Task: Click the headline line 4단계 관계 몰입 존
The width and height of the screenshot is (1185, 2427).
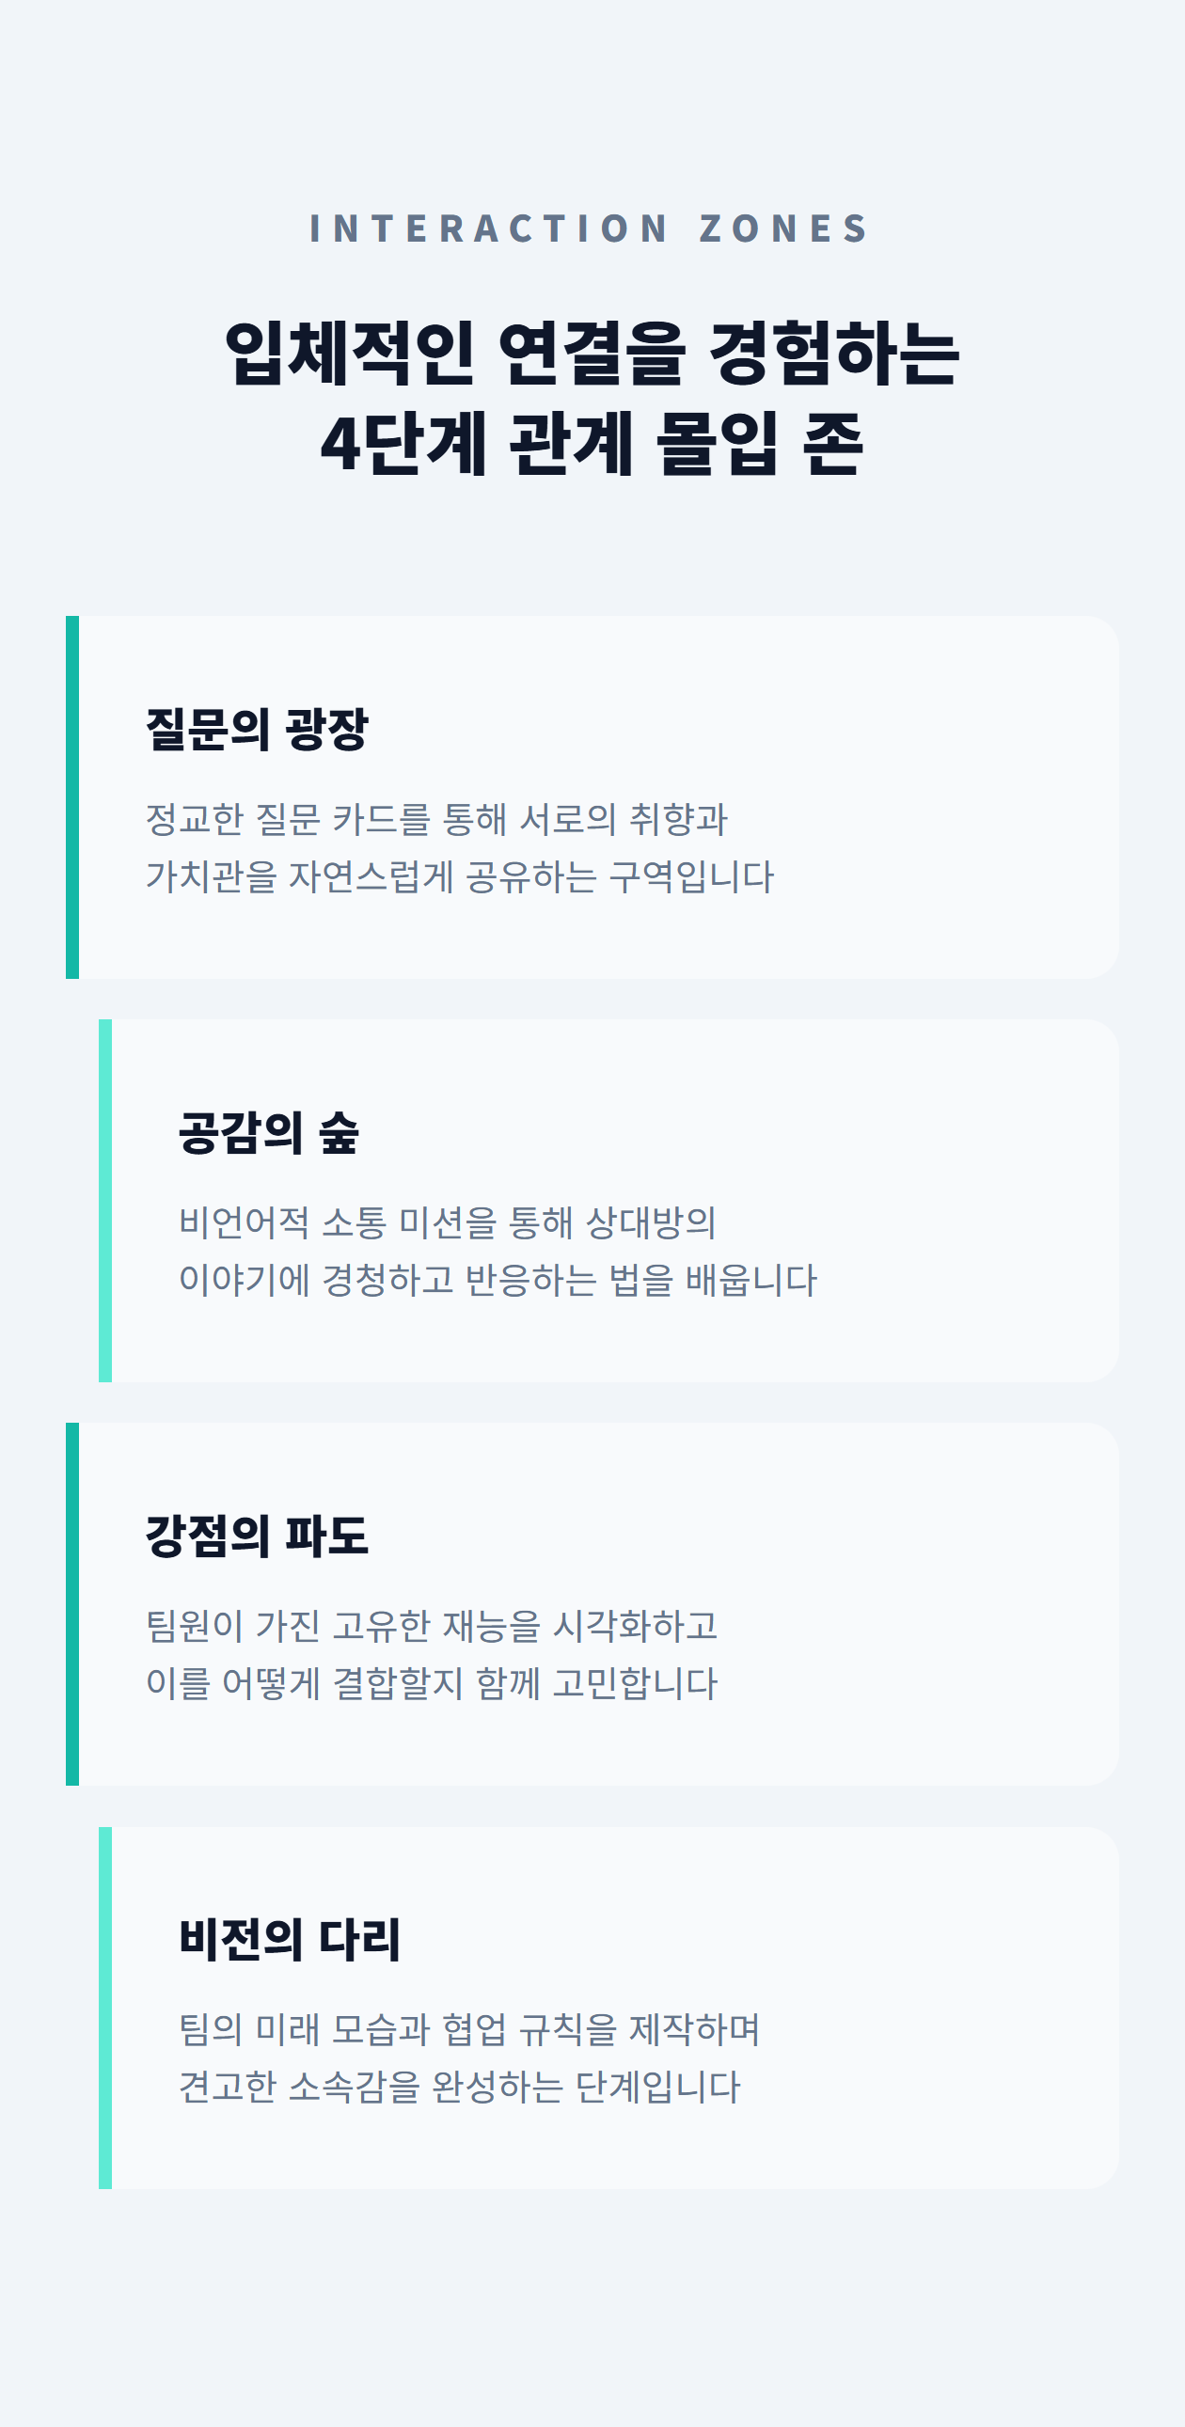Action: tap(592, 443)
